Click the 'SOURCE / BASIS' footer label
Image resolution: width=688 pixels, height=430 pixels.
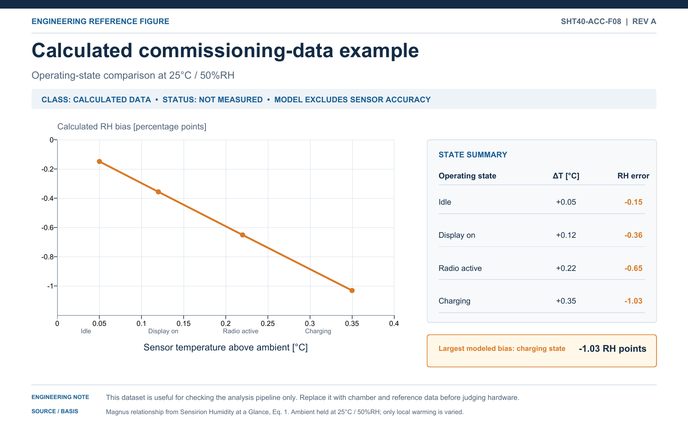55,412
